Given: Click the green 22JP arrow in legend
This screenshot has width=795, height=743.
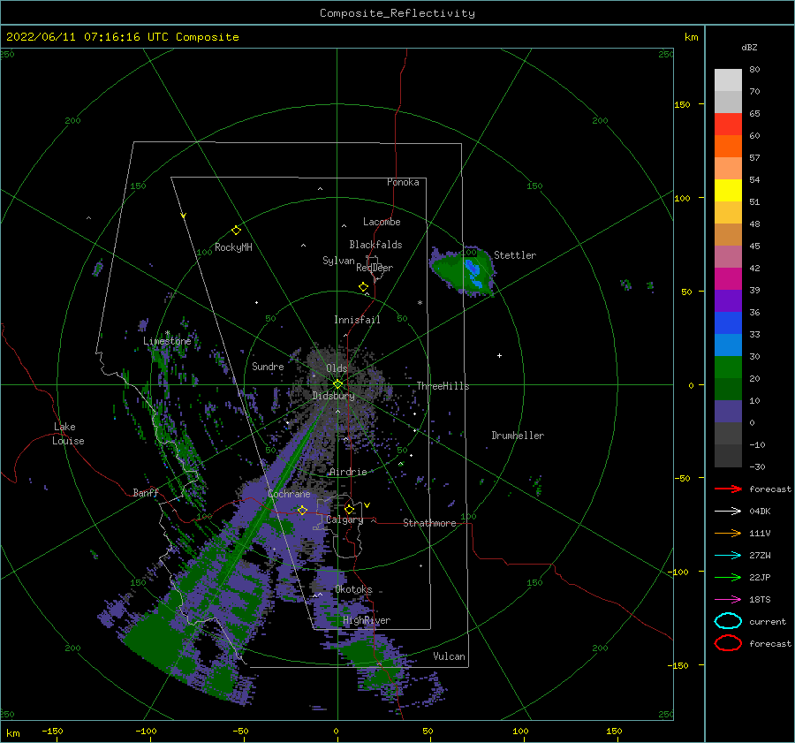Looking at the screenshot, I should click(728, 577).
